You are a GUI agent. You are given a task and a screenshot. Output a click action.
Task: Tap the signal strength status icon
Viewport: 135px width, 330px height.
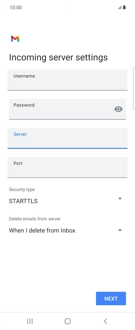120,8
